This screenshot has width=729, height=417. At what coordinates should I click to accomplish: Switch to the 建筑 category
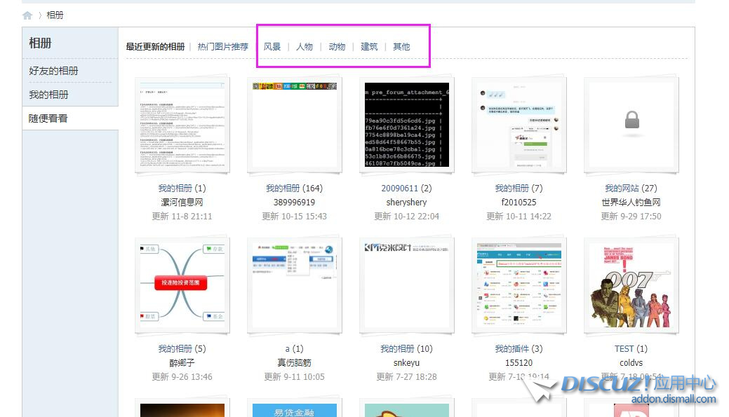point(369,47)
